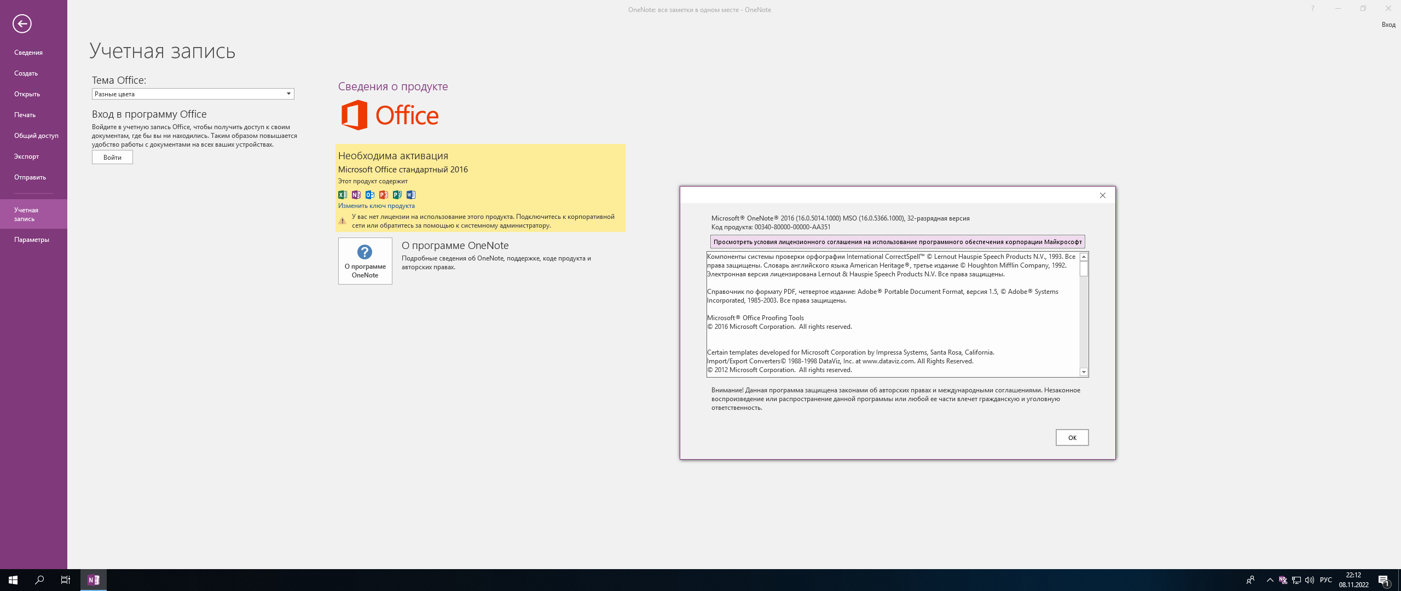Open the Сведения menu item
1401x591 pixels.
33,53
